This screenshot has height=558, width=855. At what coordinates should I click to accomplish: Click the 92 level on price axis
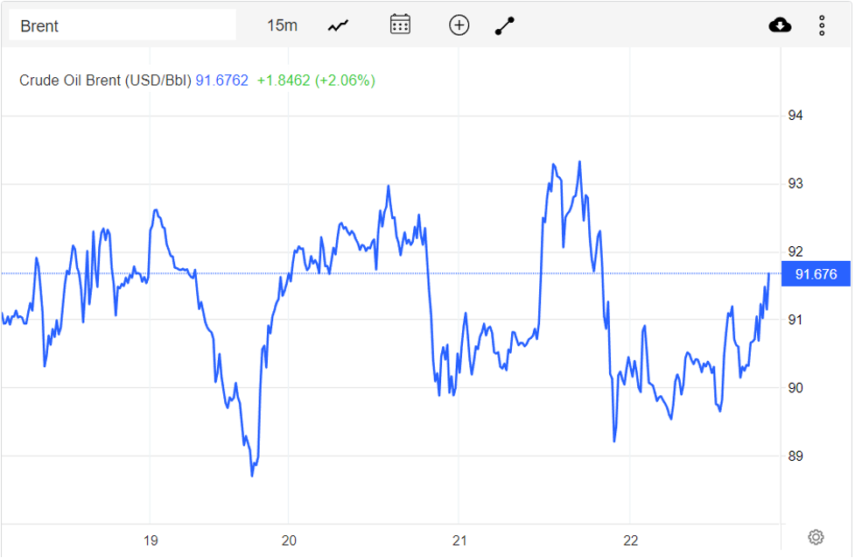tap(795, 252)
